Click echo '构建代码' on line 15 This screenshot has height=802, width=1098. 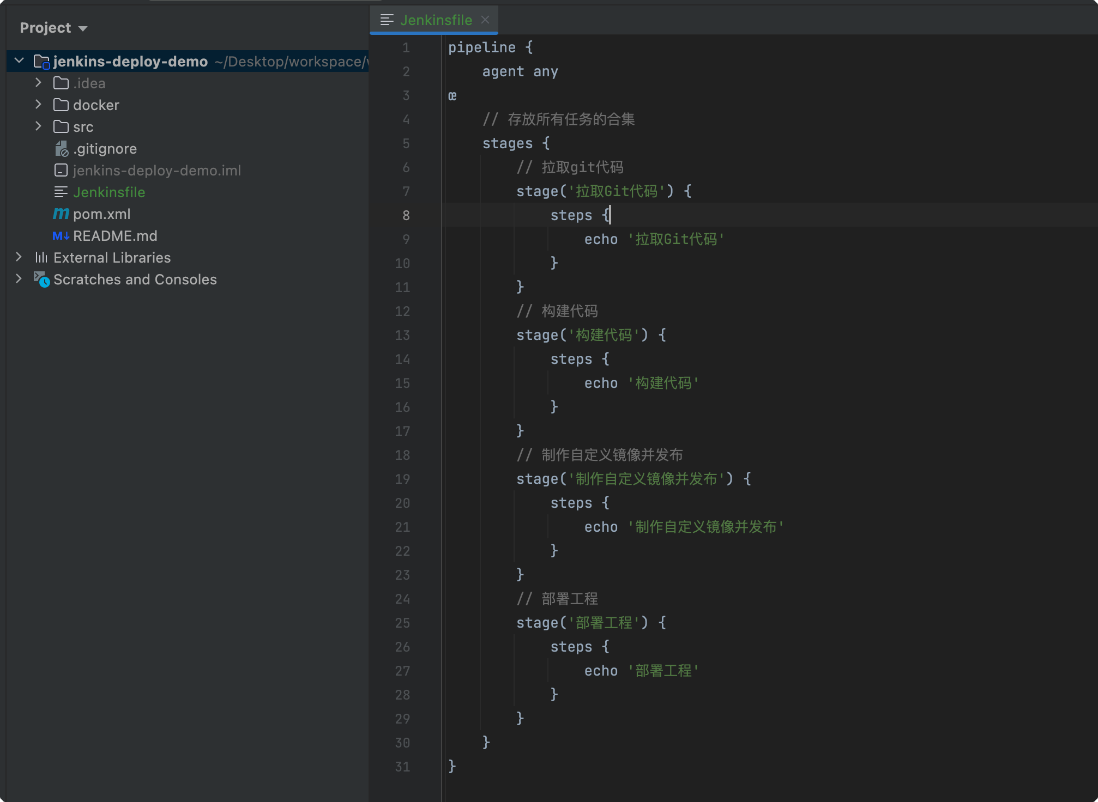(642, 383)
